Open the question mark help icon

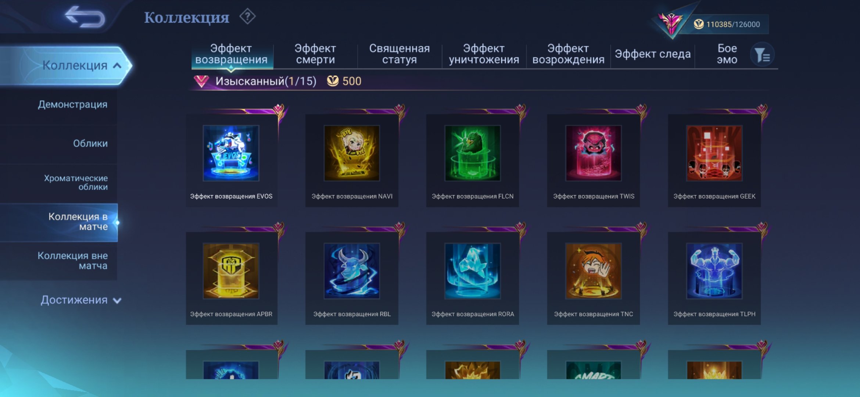(x=247, y=17)
